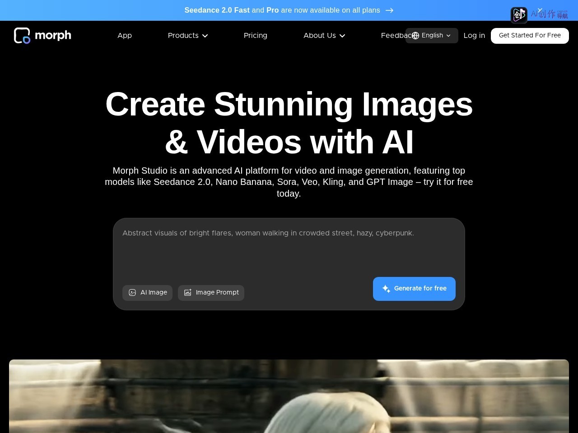
Task: Click Get Started For Free button
Action: point(530,36)
